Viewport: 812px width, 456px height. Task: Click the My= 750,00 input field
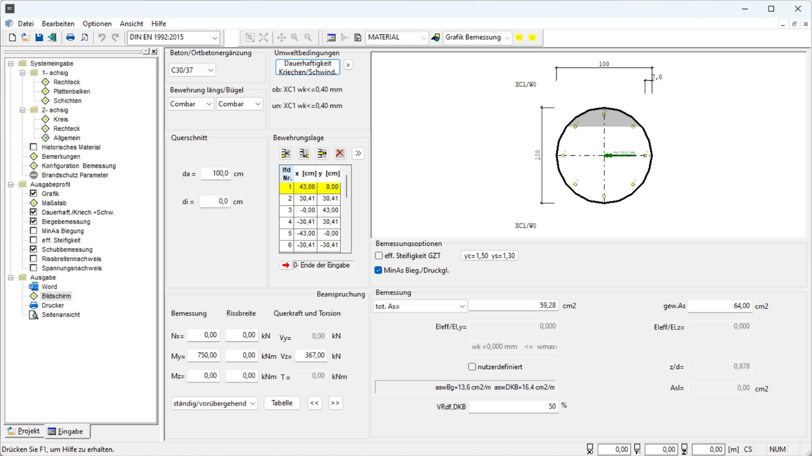point(203,356)
